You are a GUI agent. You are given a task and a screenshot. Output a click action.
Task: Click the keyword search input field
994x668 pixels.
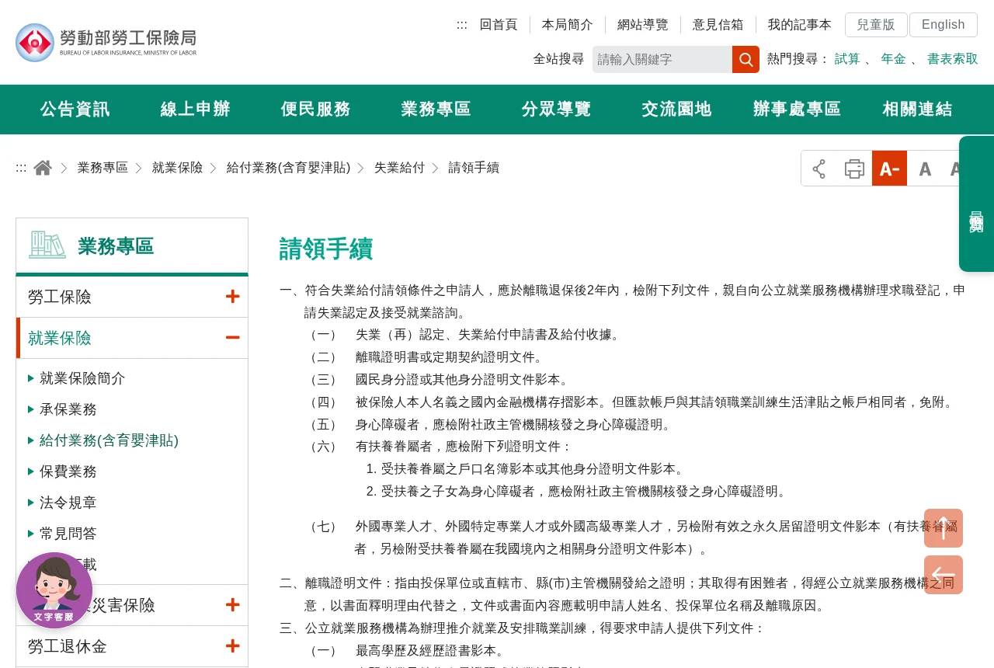pyautogui.click(x=662, y=60)
